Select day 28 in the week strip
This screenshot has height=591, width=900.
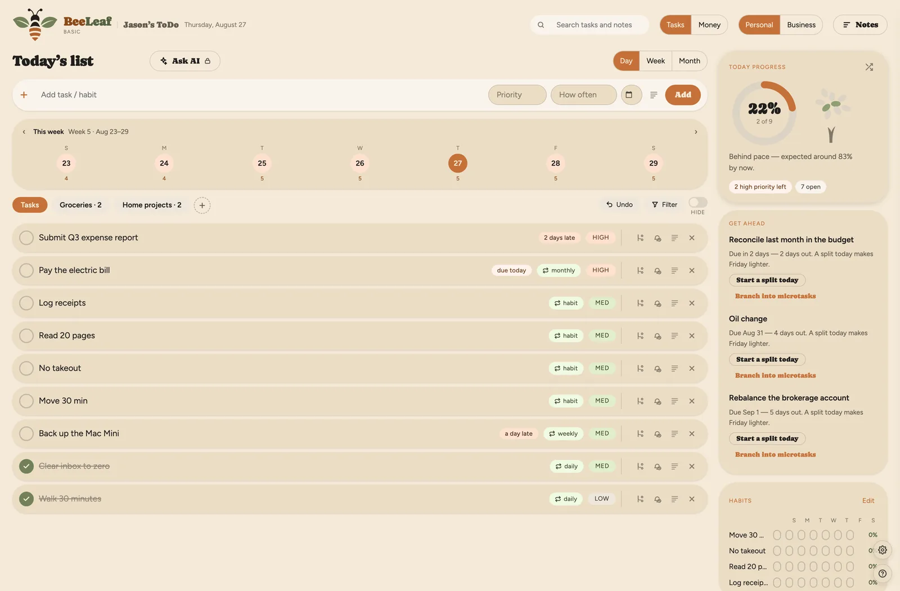[x=556, y=164]
